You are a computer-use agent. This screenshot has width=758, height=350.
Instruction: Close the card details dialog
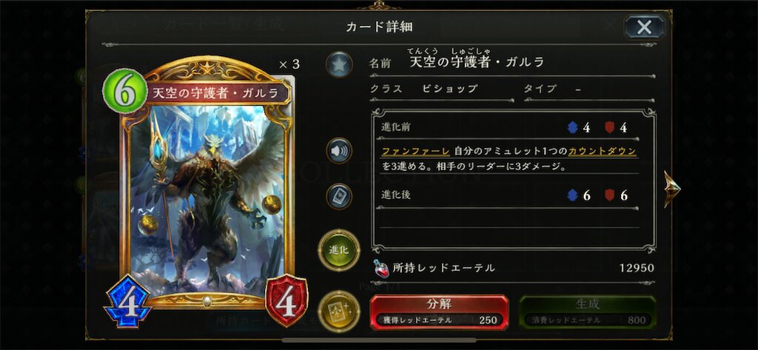(x=644, y=27)
